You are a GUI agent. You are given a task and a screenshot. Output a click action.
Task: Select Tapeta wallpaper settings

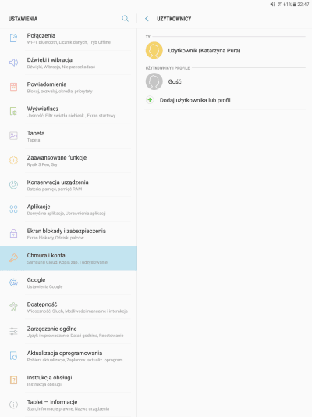coord(69,136)
